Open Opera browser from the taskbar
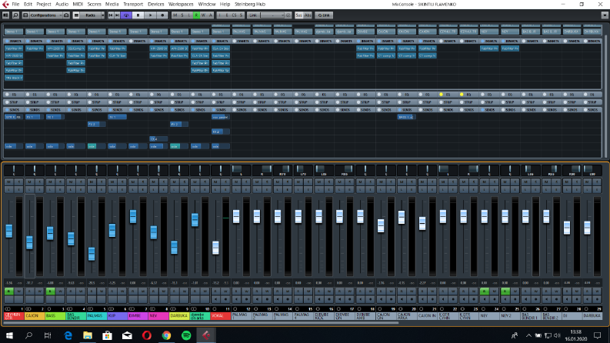 click(x=147, y=335)
